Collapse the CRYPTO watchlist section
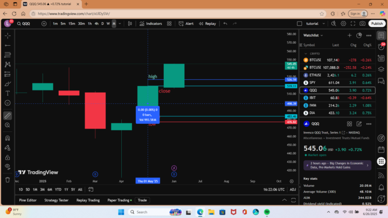This screenshot has height=218, width=388. tap(306, 54)
